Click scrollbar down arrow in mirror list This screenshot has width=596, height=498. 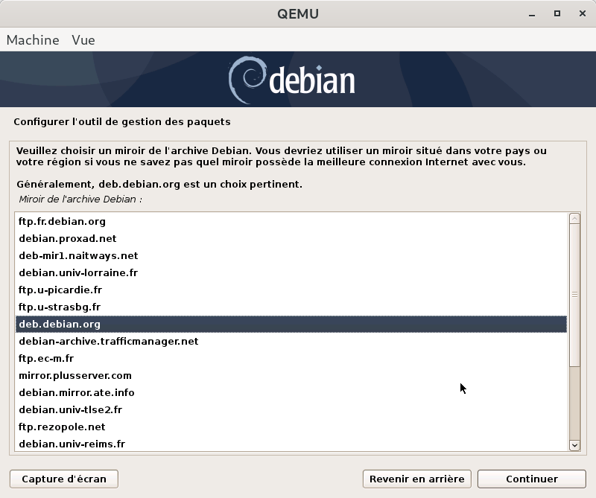[x=574, y=445]
